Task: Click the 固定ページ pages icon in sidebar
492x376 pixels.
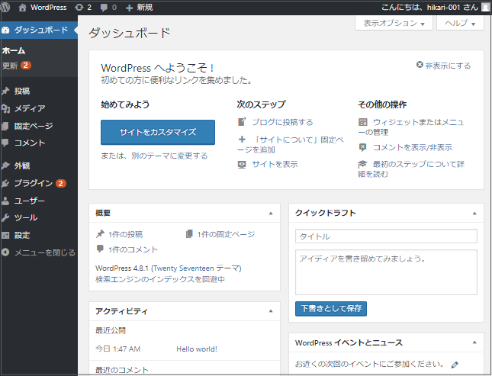Action: [5, 126]
